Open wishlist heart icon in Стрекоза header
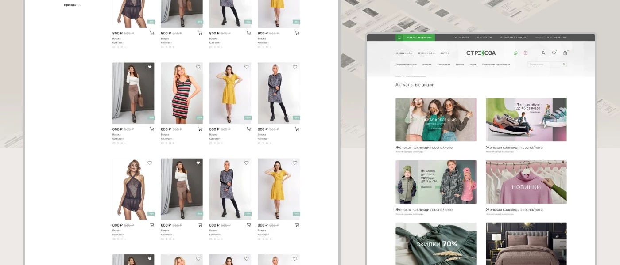This screenshot has height=265, width=620. tap(554, 53)
